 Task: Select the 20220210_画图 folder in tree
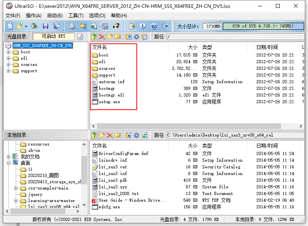pyautogui.click(x=39, y=175)
